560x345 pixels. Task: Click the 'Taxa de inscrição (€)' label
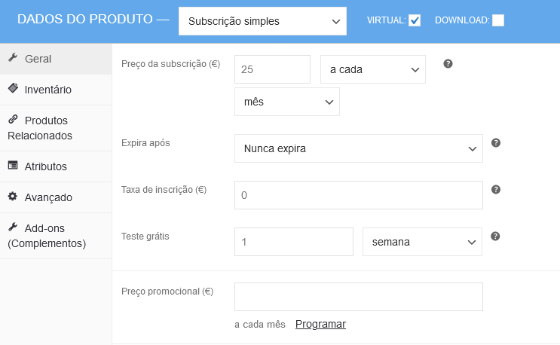pos(164,189)
